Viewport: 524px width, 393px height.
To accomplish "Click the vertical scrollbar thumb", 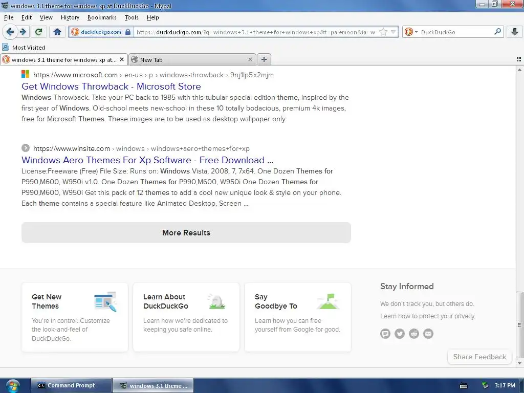I will pos(520,325).
